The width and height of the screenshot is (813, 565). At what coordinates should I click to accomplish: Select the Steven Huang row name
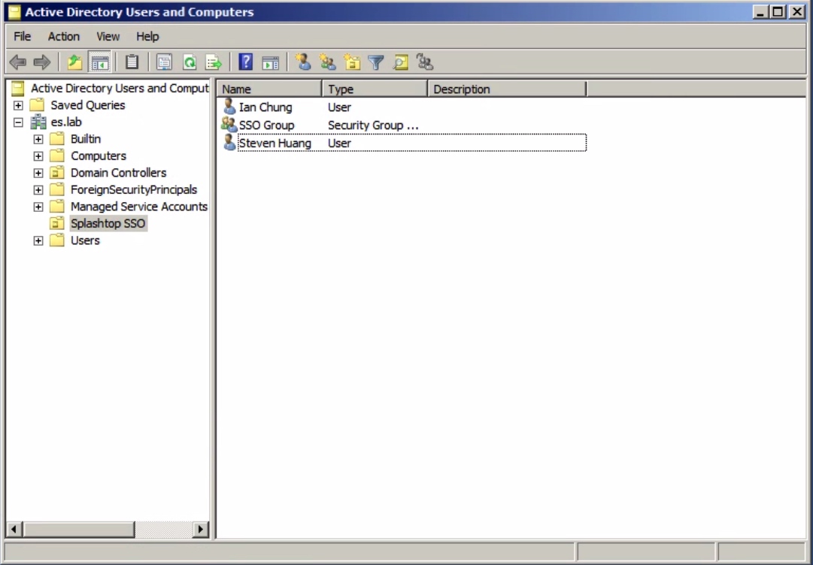[275, 143]
